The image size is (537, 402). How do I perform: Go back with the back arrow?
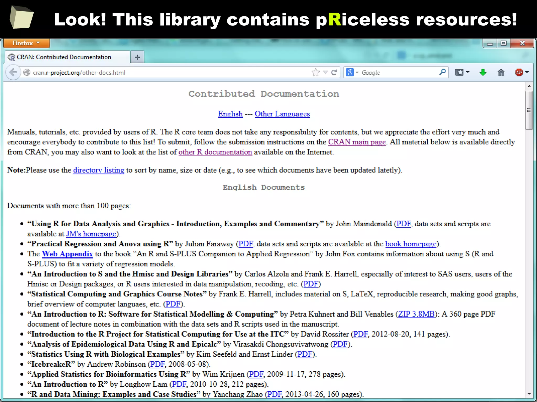pyautogui.click(x=13, y=72)
